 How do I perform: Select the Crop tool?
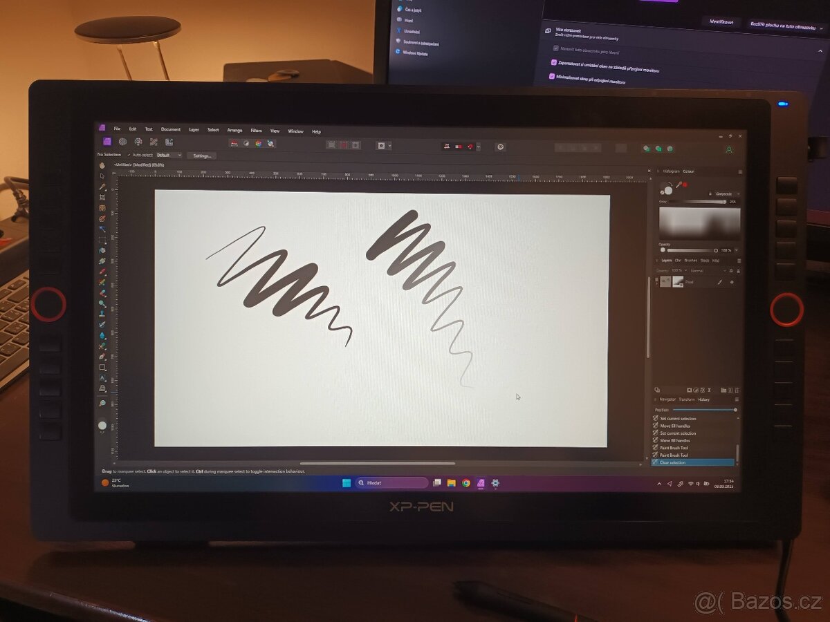[x=102, y=196]
